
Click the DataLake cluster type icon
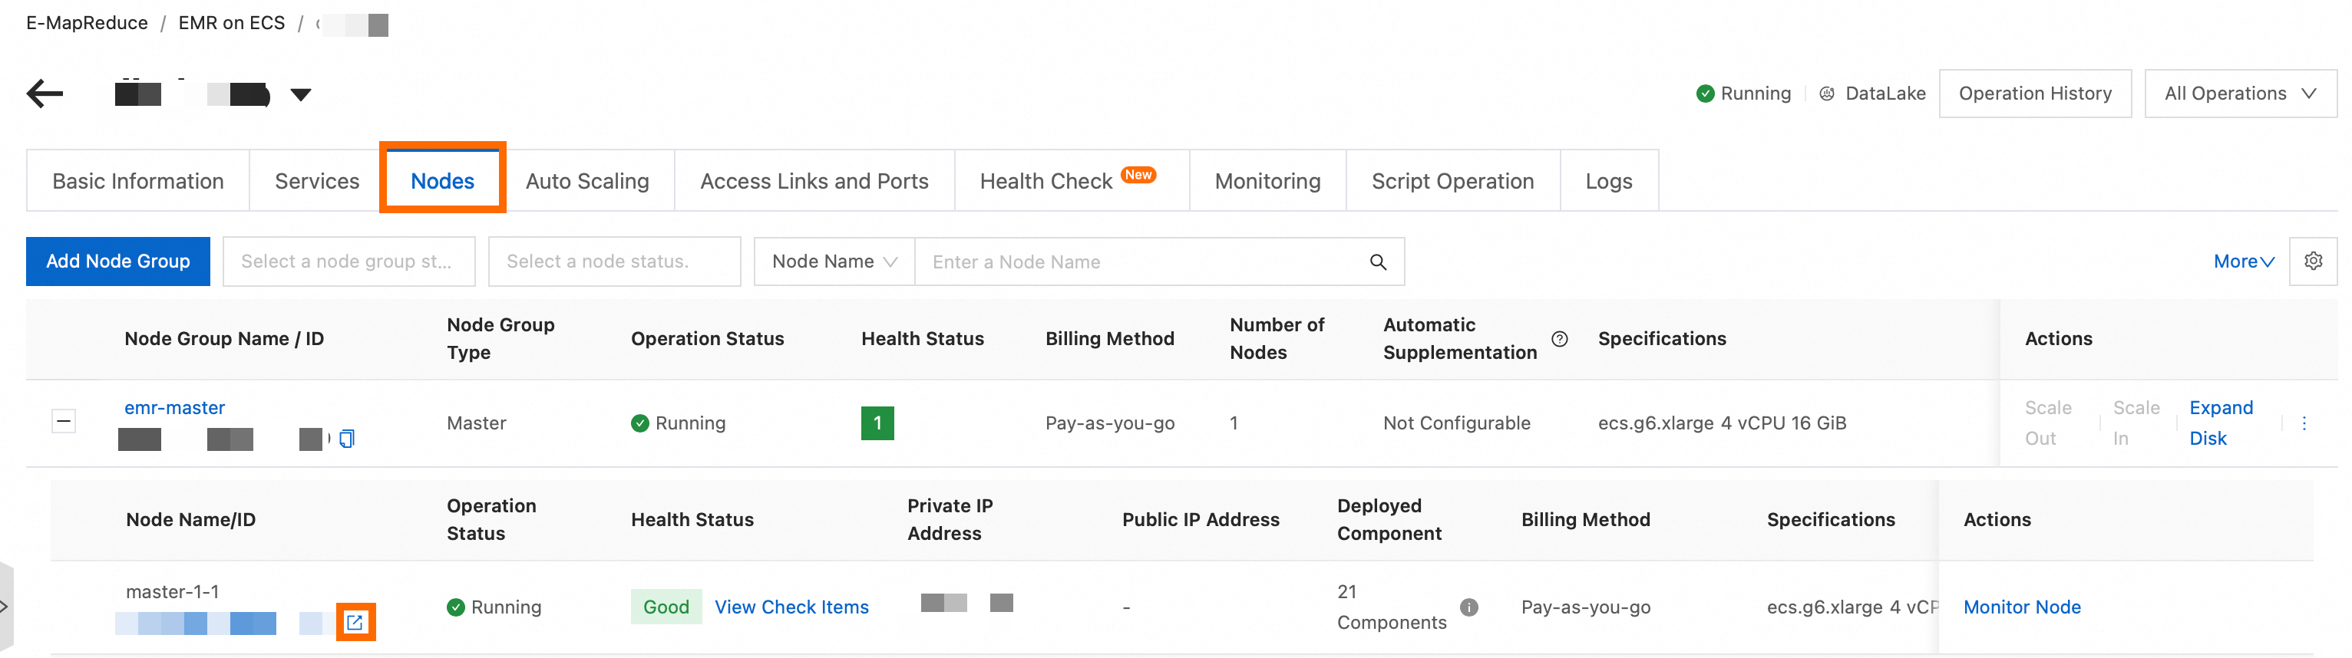click(1826, 93)
